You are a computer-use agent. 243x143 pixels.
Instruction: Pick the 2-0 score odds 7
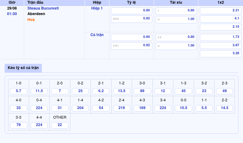pos(60,91)
